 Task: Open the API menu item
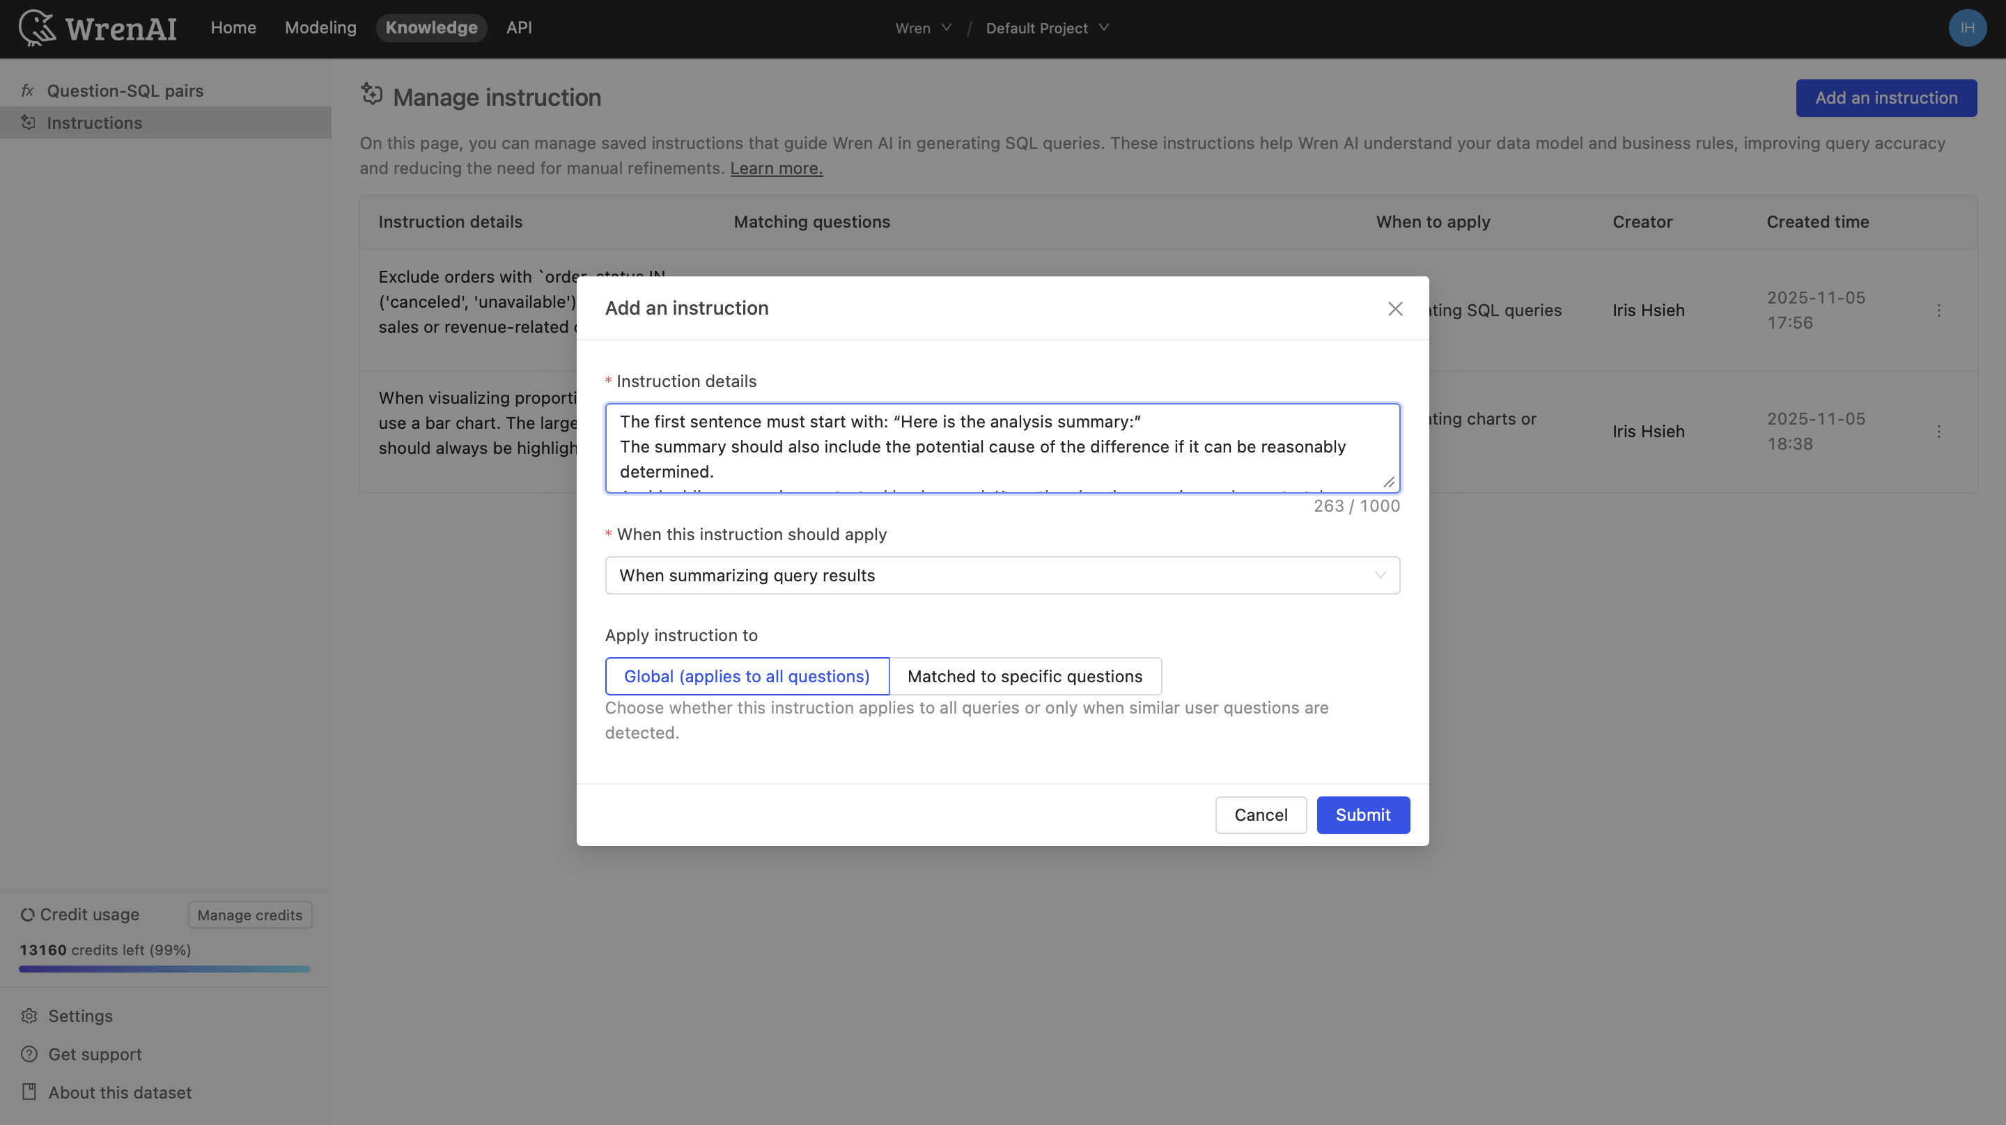[519, 28]
